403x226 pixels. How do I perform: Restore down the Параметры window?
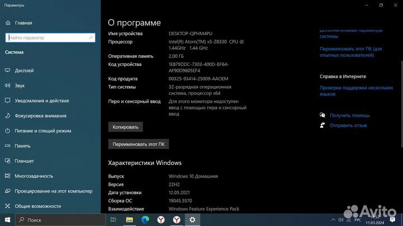tap(381, 5)
